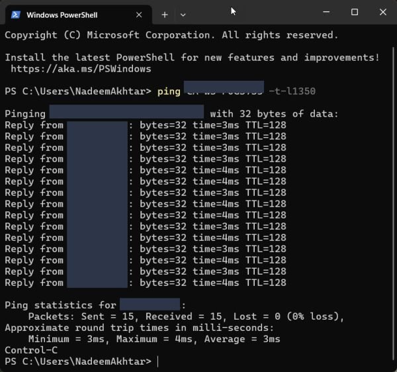Viewport: 397px width, 372px height.
Task: Click the '-t-l1350' argument text
Action: click(292, 91)
